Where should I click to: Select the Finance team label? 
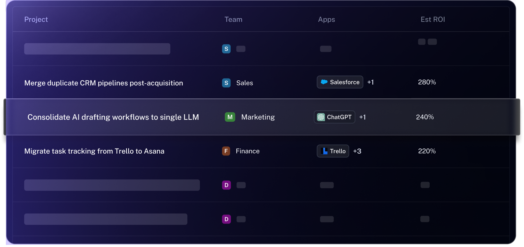(248, 151)
